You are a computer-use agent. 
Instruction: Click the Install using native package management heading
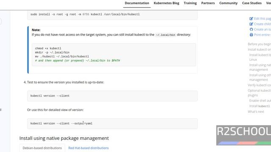point(64,138)
